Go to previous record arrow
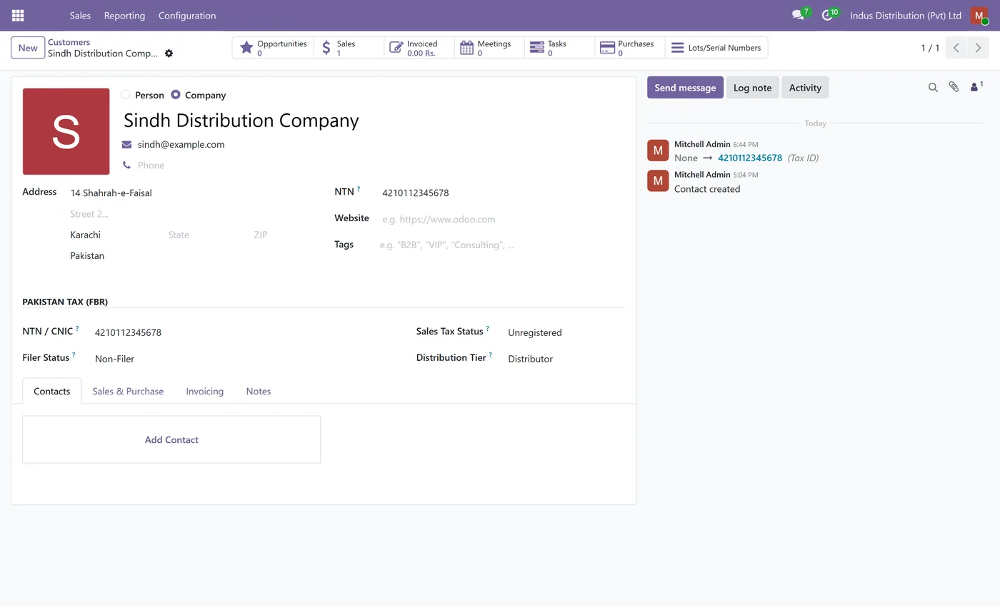 (x=956, y=48)
